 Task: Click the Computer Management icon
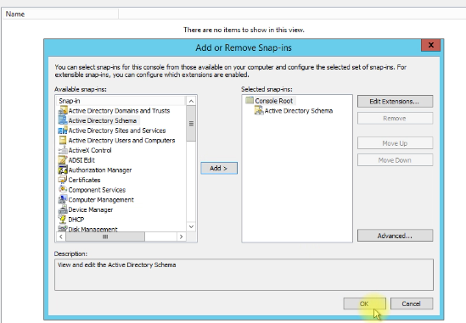63,199
